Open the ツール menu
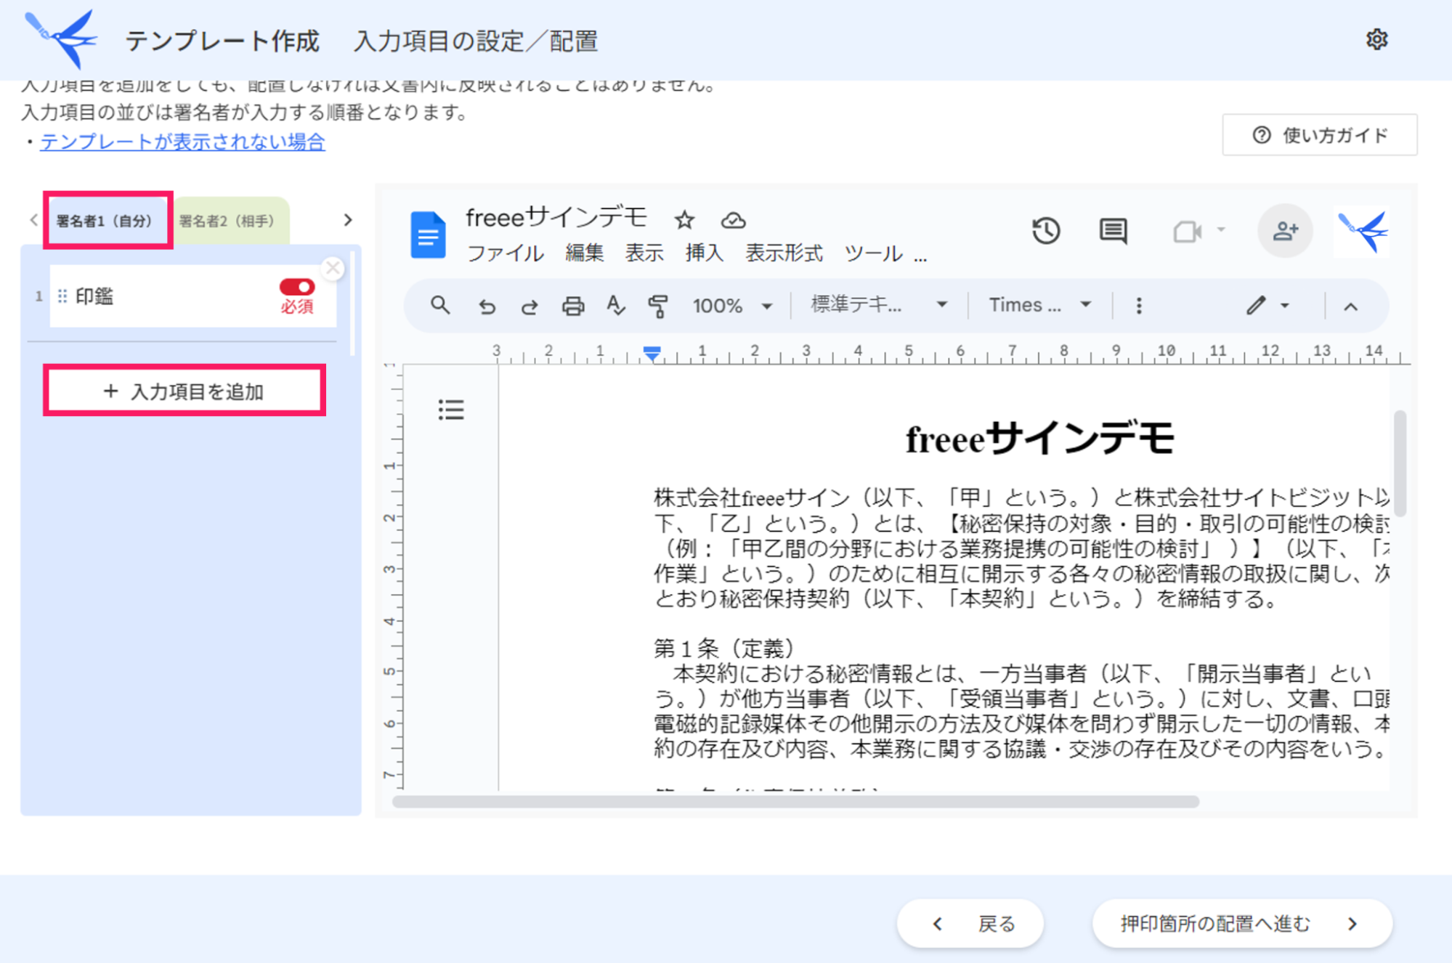Viewport: 1452px width, 963px height. (874, 253)
